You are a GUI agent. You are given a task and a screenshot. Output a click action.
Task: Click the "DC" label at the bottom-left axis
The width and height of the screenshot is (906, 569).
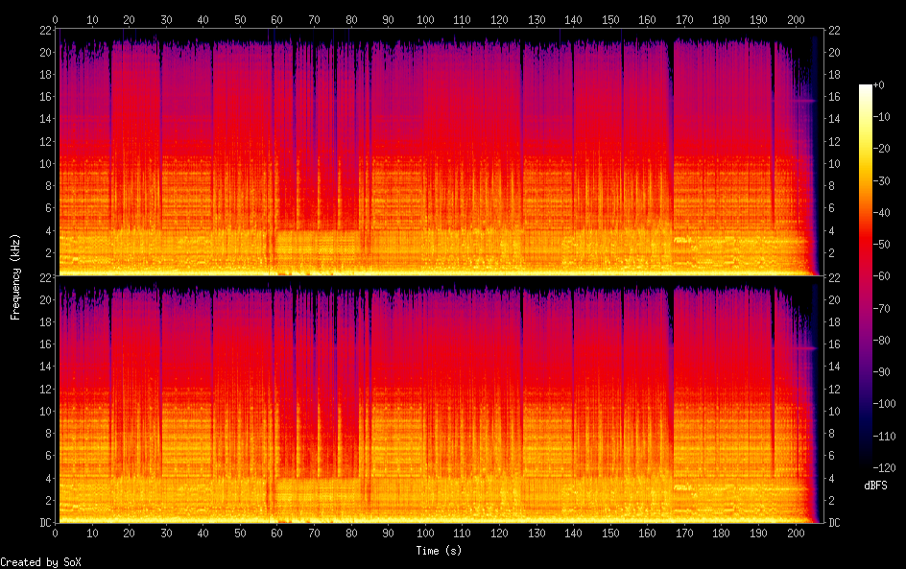[44, 523]
